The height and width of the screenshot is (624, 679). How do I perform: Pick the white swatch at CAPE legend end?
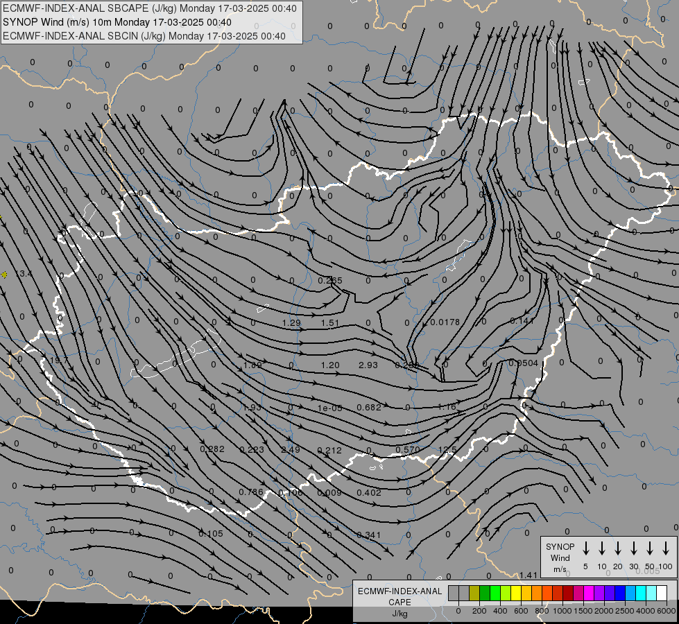coord(662,593)
